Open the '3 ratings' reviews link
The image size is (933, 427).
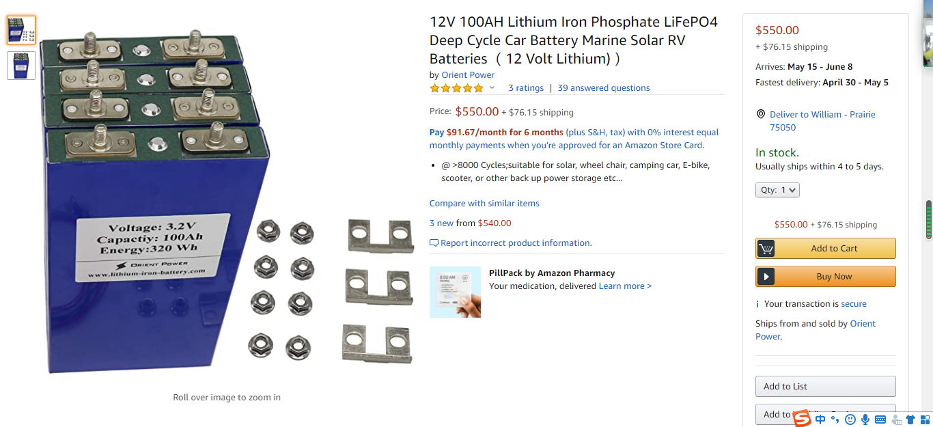tap(526, 88)
